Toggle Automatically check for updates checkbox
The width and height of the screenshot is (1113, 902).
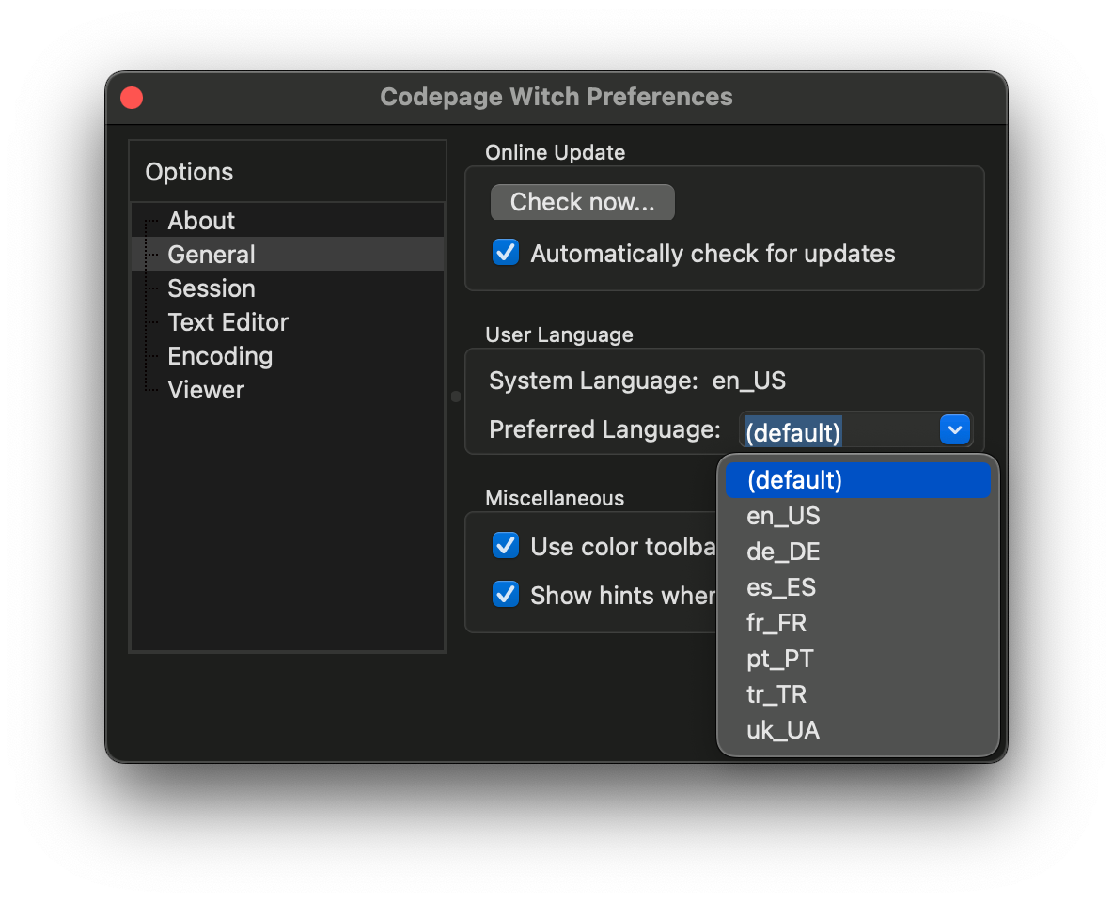pyautogui.click(x=506, y=253)
